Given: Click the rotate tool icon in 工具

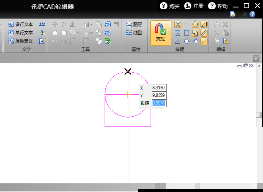Looking at the screenshot, I should [x=64, y=25].
